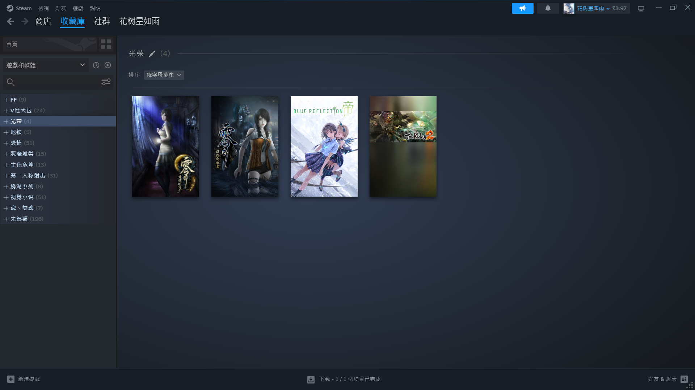Click the 排序 label
The width and height of the screenshot is (695, 390).
tap(134, 75)
